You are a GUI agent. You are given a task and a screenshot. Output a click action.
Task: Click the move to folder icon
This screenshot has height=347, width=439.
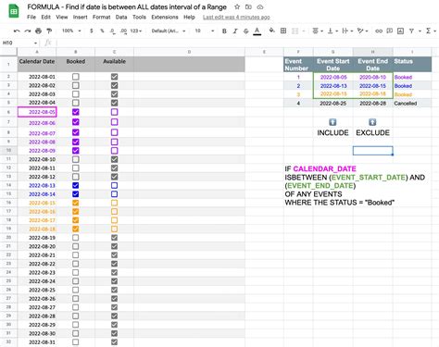point(248,6)
